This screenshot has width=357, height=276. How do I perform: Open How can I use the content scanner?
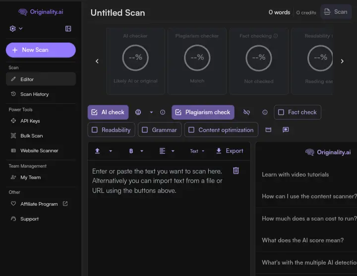[309, 196]
